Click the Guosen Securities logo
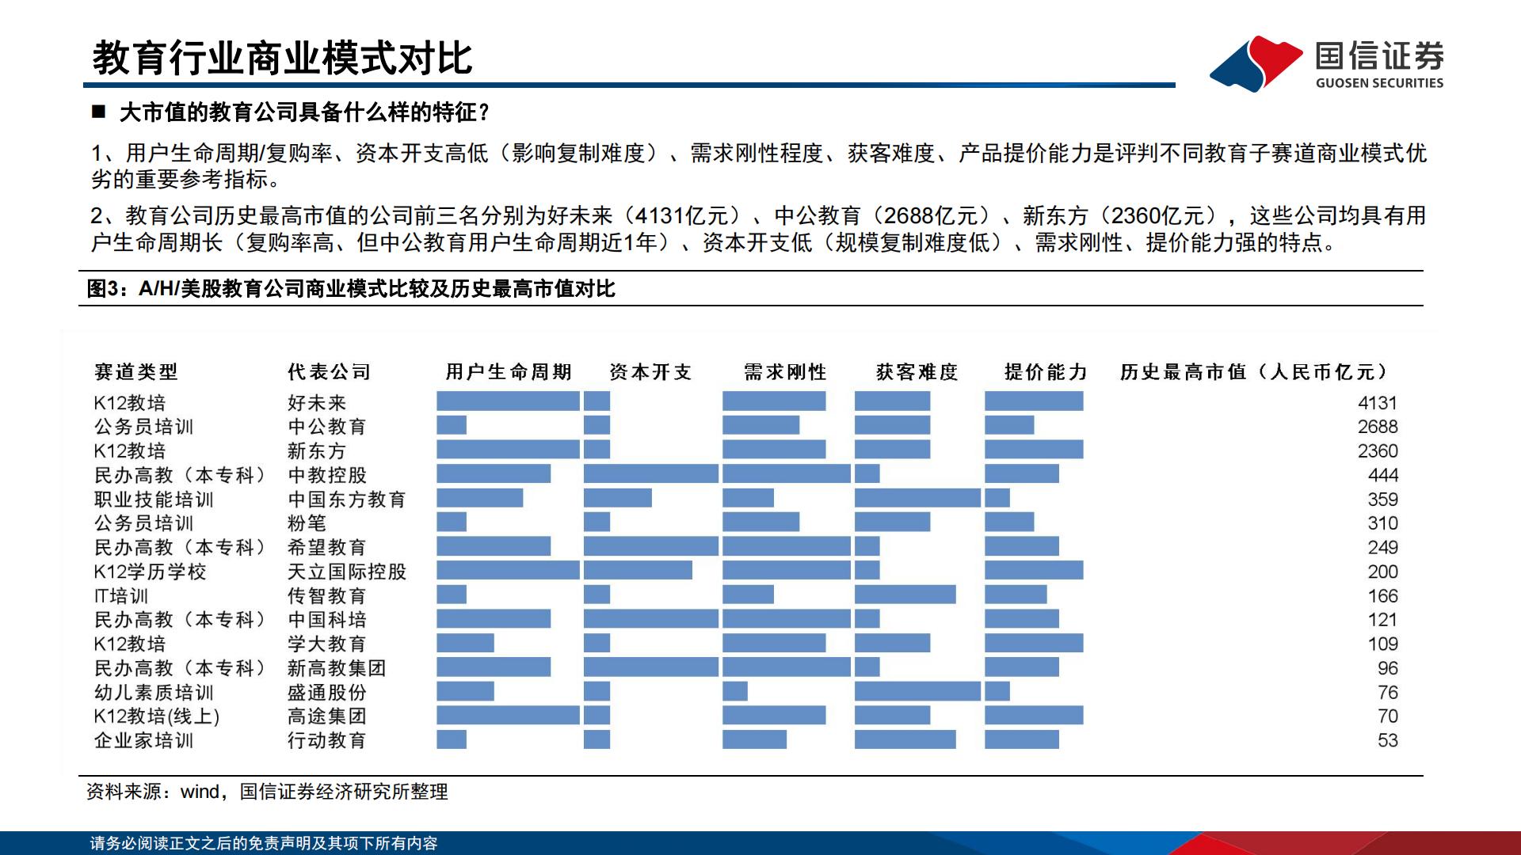The image size is (1521, 855). (x=1327, y=63)
